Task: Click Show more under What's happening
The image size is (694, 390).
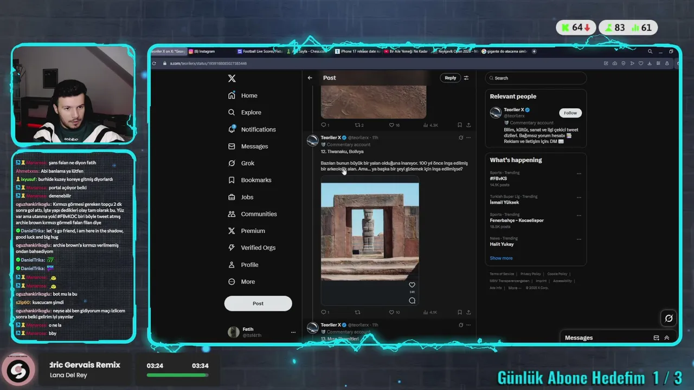Action: pyautogui.click(x=501, y=258)
